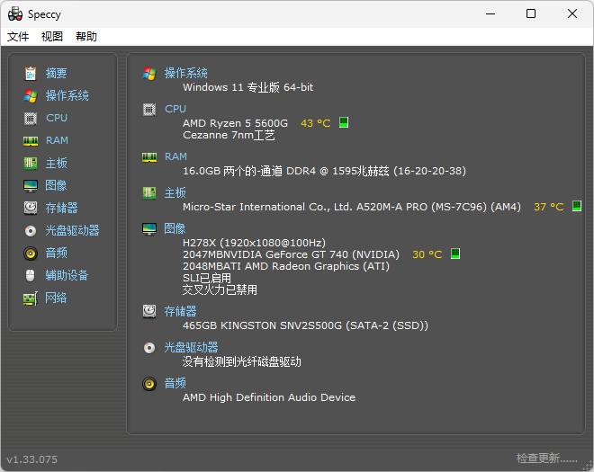594x472 pixels.
Task: Select 操作系统 label in the sidebar
Action: click(x=67, y=96)
